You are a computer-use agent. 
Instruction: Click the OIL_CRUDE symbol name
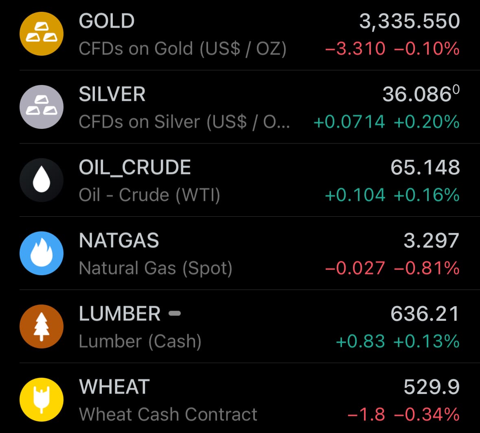pyautogui.click(x=135, y=167)
